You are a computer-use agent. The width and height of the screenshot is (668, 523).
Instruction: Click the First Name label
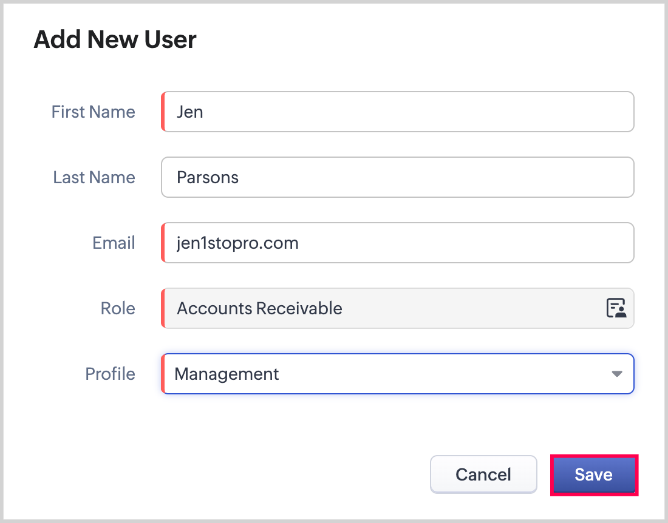(x=94, y=112)
